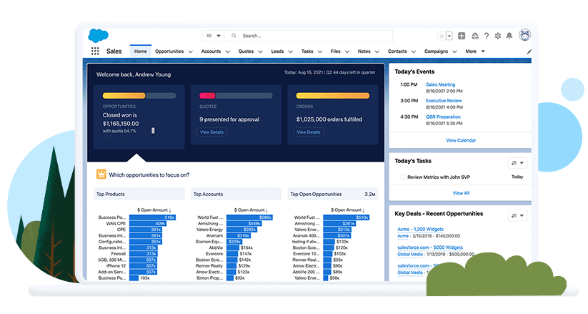This screenshot has width=588, height=314.
Task: Open the Global Actions plus icon
Action: 462,36
